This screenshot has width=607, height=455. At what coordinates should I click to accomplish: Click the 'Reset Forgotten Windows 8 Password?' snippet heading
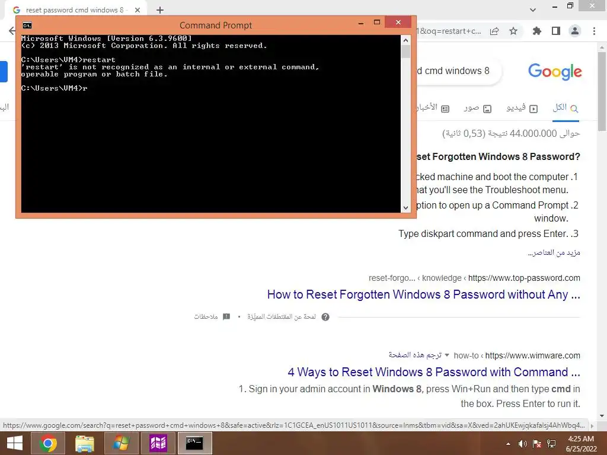499,156
